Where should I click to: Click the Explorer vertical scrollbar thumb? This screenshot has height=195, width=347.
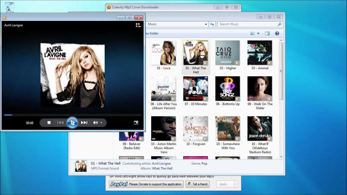281,71
